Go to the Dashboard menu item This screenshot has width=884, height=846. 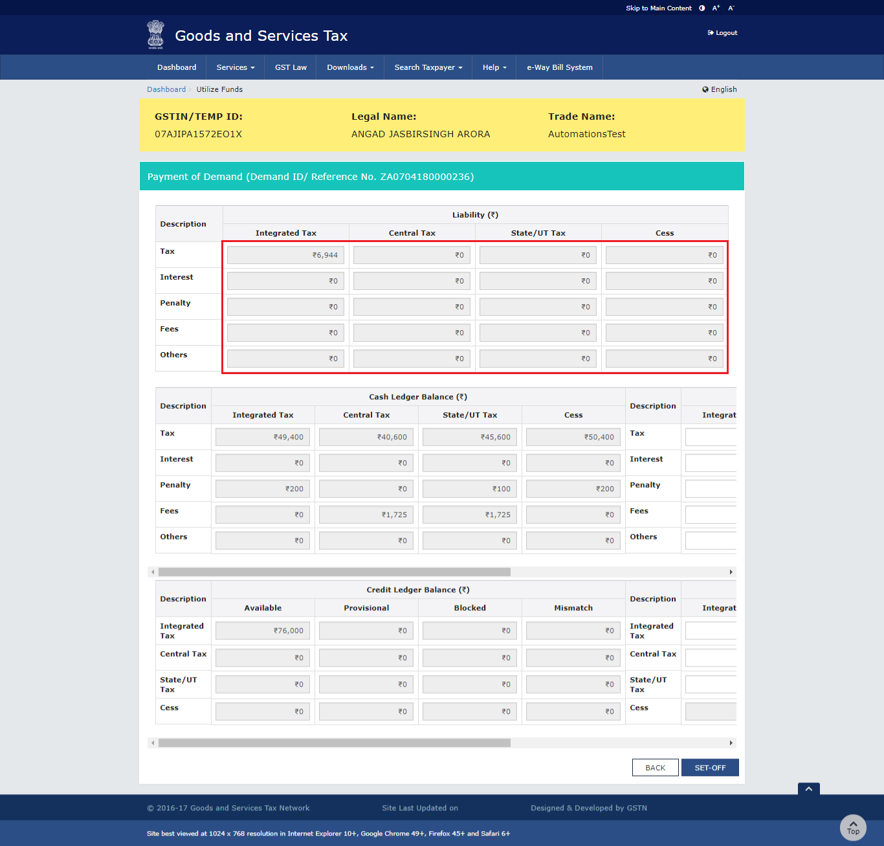pyautogui.click(x=177, y=67)
